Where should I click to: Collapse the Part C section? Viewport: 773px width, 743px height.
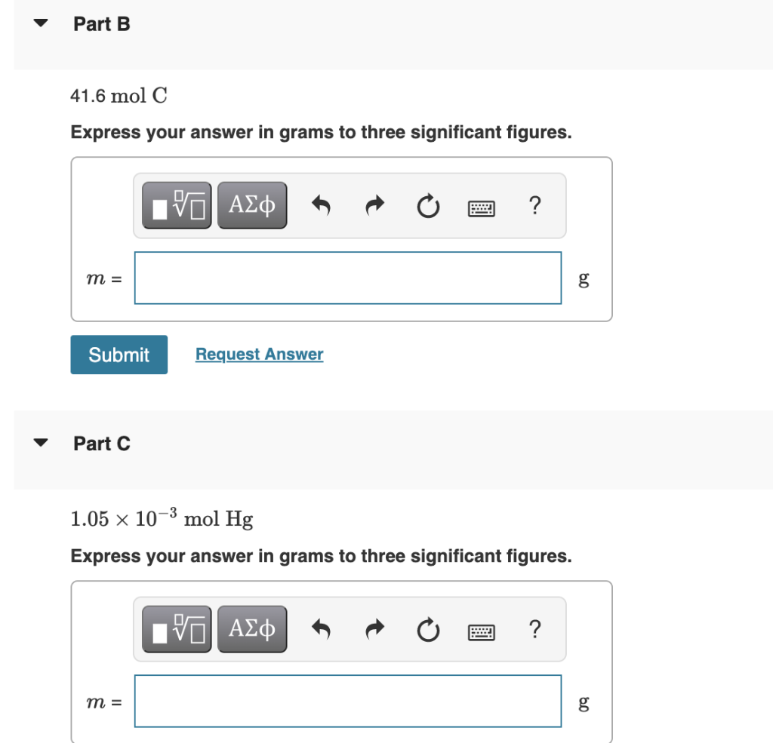40,443
